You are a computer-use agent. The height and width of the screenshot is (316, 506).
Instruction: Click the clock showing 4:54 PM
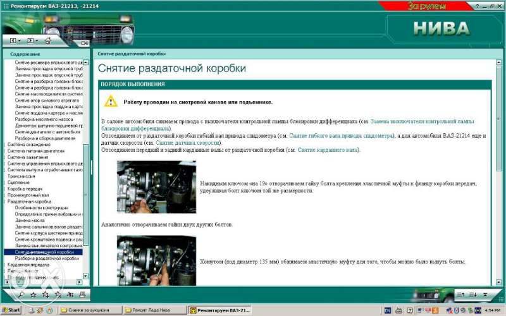pyautogui.click(x=493, y=310)
